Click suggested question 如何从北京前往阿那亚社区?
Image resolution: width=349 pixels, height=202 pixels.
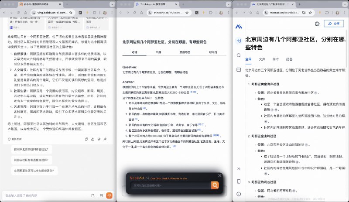click(x=31, y=149)
